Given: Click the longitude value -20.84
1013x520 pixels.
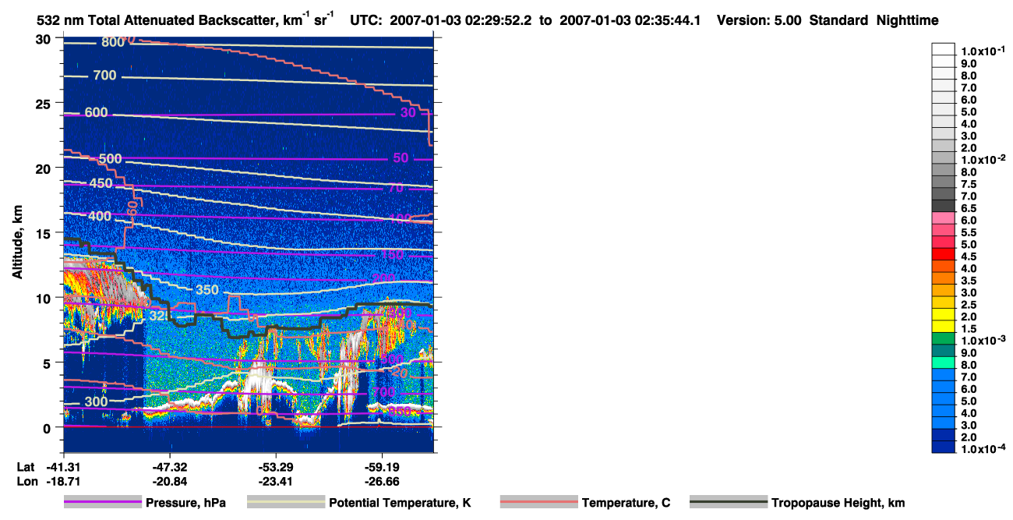Looking at the screenshot, I should tap(170, 481).
